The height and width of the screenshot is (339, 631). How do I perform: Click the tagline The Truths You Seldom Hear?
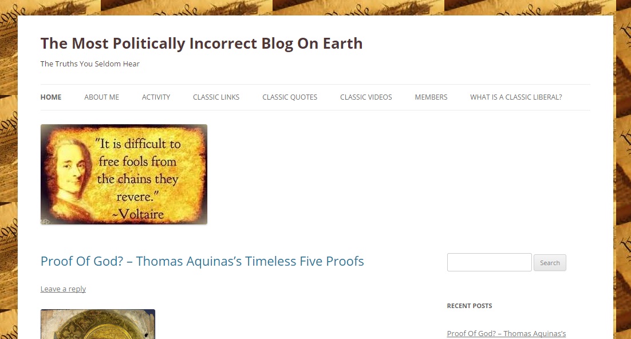(90, 64)
